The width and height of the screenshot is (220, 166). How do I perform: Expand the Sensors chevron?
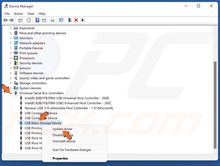click(x=11, y=68)
